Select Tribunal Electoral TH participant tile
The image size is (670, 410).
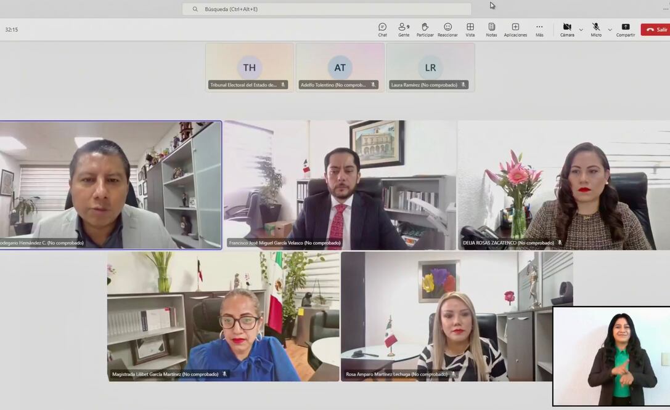tap(249, 67)
